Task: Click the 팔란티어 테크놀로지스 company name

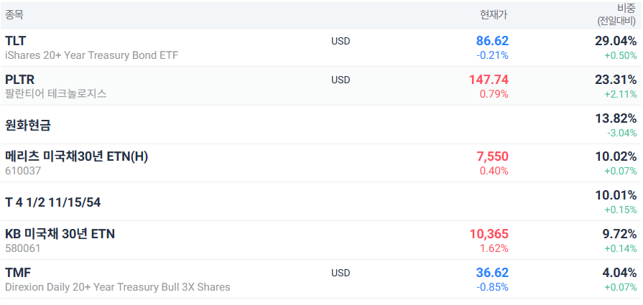Action: tap(56, 94)
